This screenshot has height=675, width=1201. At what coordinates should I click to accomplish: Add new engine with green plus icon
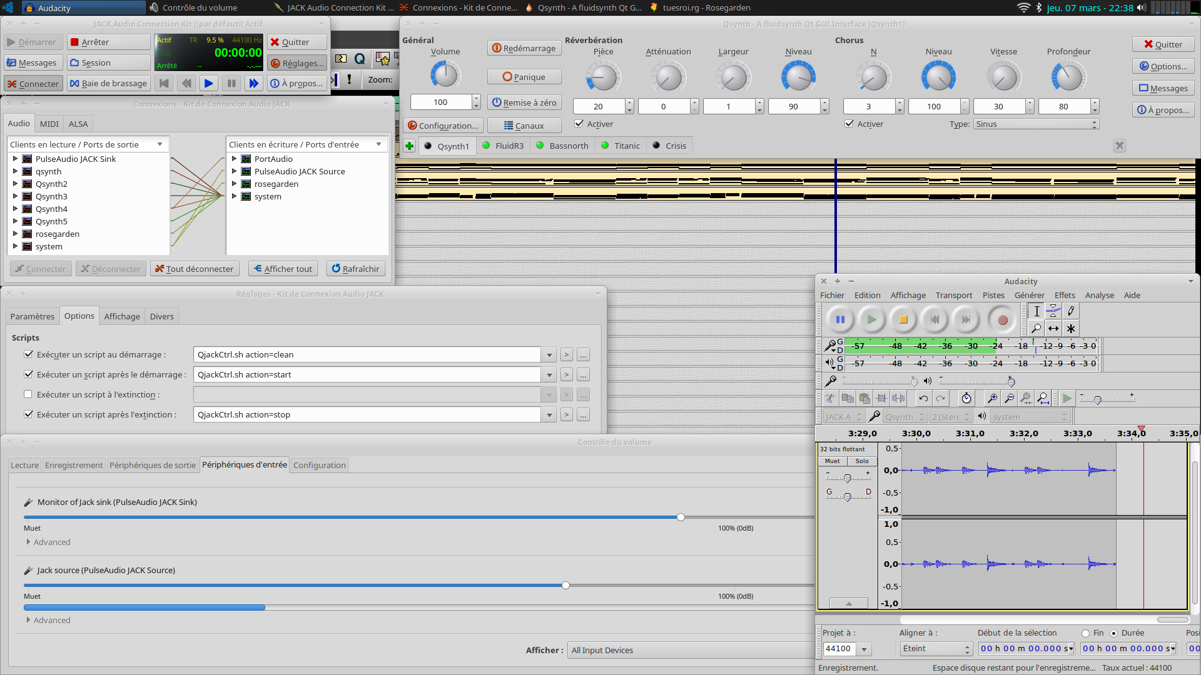pyautogui.click(x=409, y=146)
